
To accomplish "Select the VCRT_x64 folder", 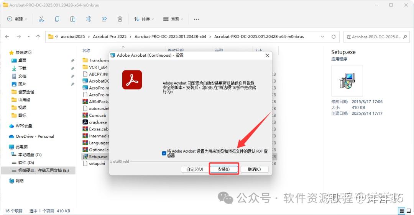I will 95,67.
